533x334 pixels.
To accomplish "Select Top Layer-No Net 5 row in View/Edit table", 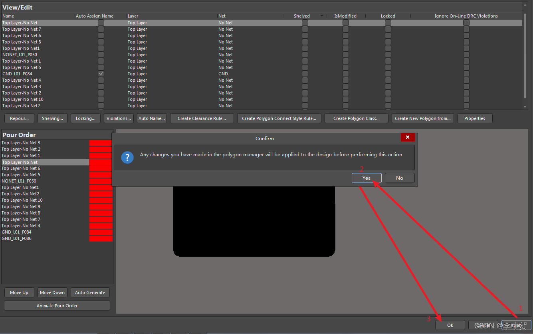I will tap(262, 67).
